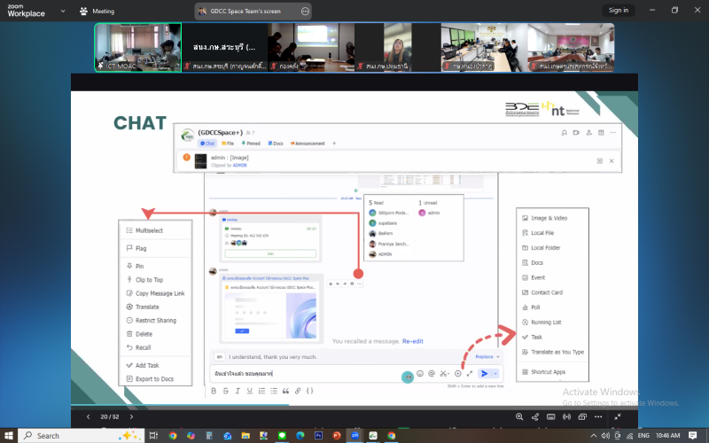
Task: Open the send button dropdown arrow
Action: pyautogui.click(x=495, y=374)
